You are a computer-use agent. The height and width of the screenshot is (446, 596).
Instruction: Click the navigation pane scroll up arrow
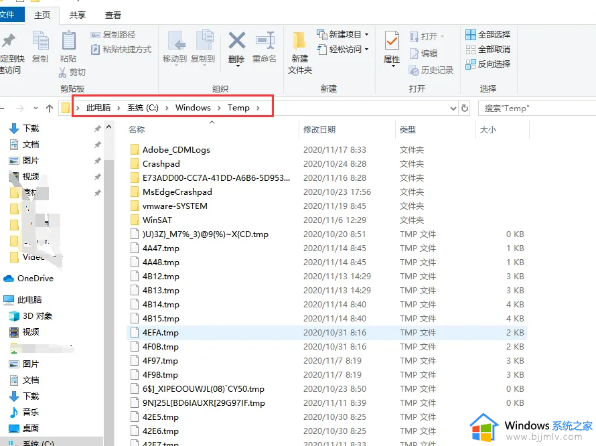tap(109, 127)
